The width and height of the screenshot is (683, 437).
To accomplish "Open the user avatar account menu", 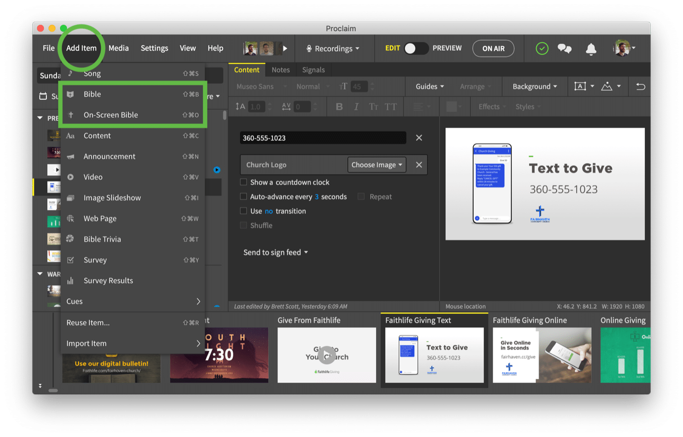I will click(x=624, y=48).
